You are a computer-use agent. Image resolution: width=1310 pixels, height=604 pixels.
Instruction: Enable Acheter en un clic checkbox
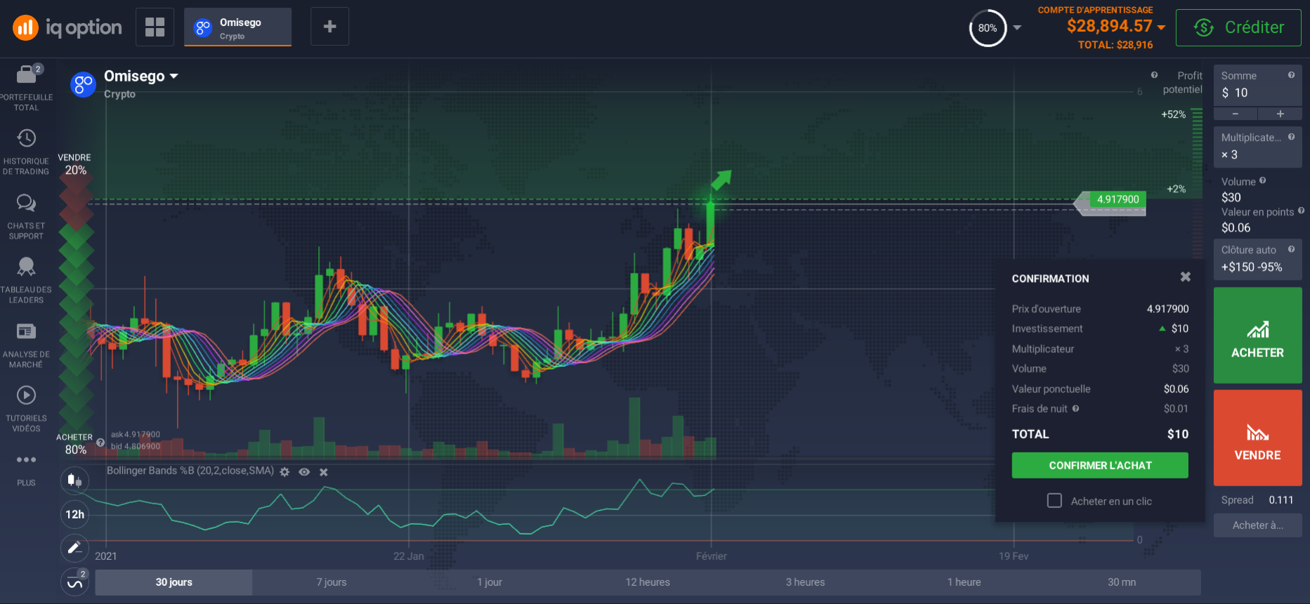click(x=1054, y=500)
